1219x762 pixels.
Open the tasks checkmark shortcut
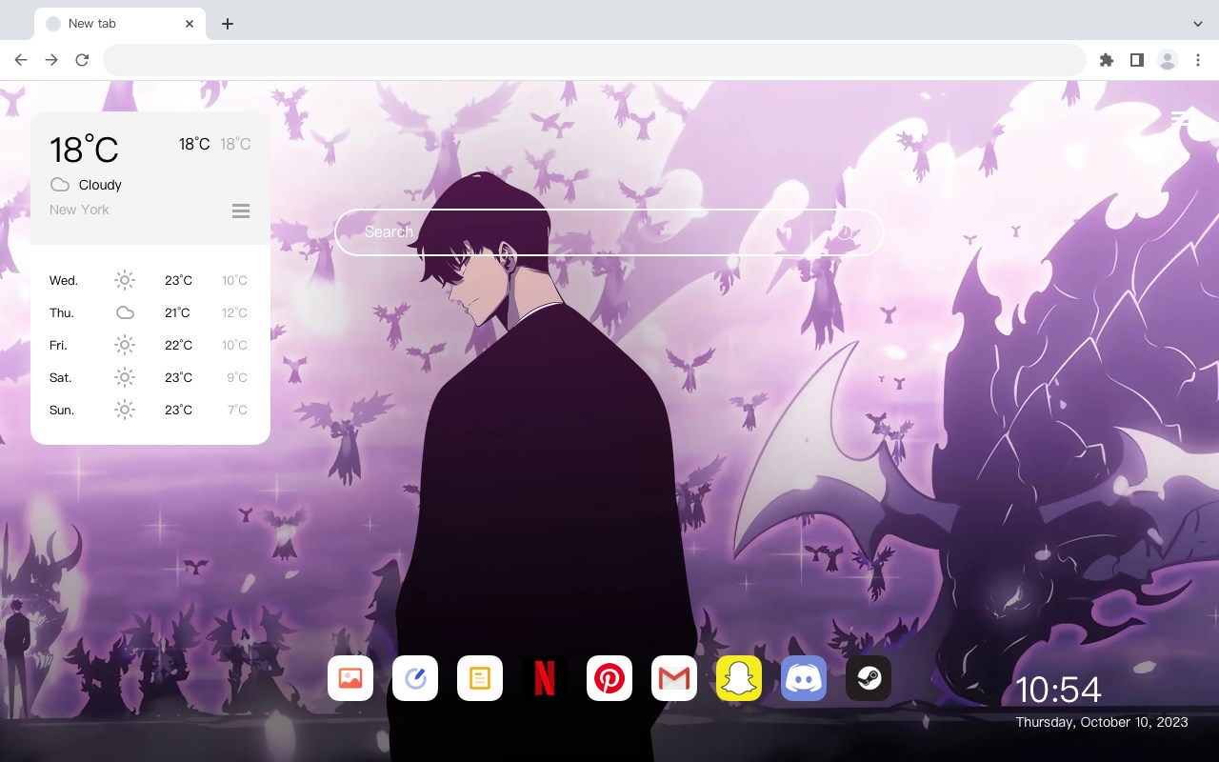point(415,678)
